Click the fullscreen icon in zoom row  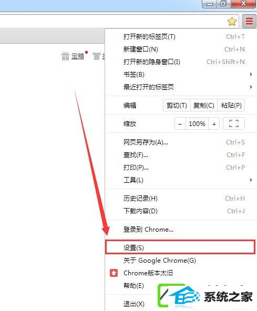[x=234, y=123]
